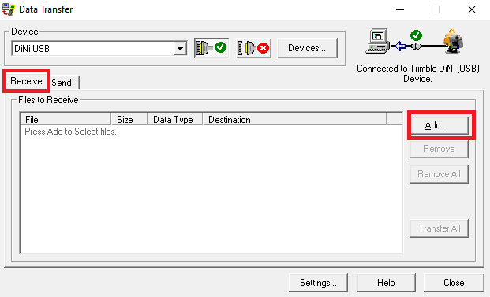The height and width of the screenshot is (297, 490).
Task: Click the computer-to-instrument connection status graphic
Action: (415, 42)
